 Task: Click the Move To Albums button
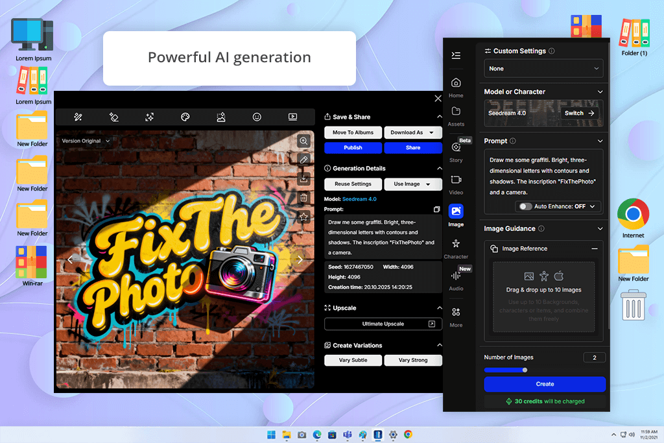coord(353,132)
